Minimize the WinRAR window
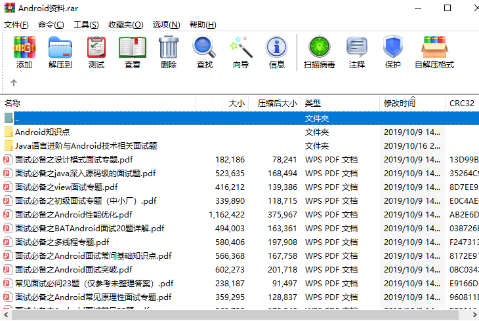The height and width of the screenshot is (321, 479). [x=418, y=8]
